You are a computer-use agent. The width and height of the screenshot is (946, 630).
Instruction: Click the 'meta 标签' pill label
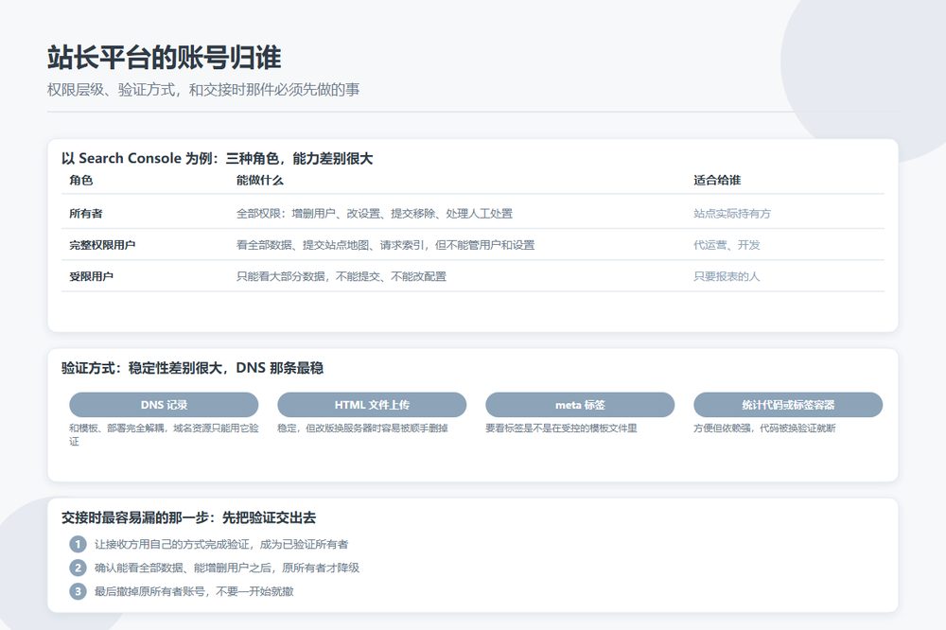point(580,405)
